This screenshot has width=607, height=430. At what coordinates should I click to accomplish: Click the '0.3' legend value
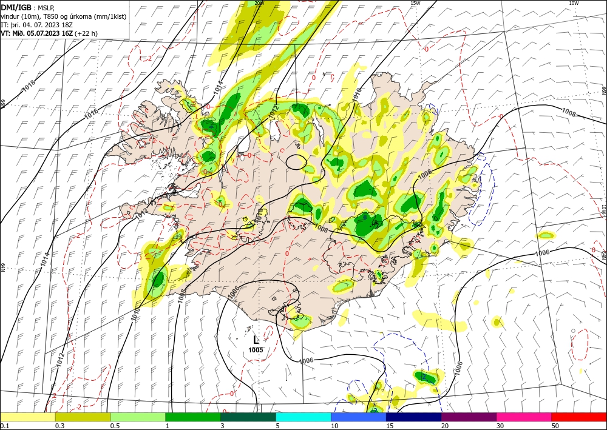click(x=59, y=426)
